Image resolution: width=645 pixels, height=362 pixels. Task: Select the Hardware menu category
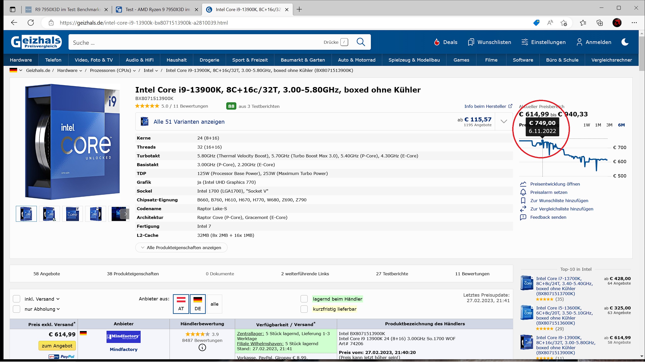pos(21,60)
